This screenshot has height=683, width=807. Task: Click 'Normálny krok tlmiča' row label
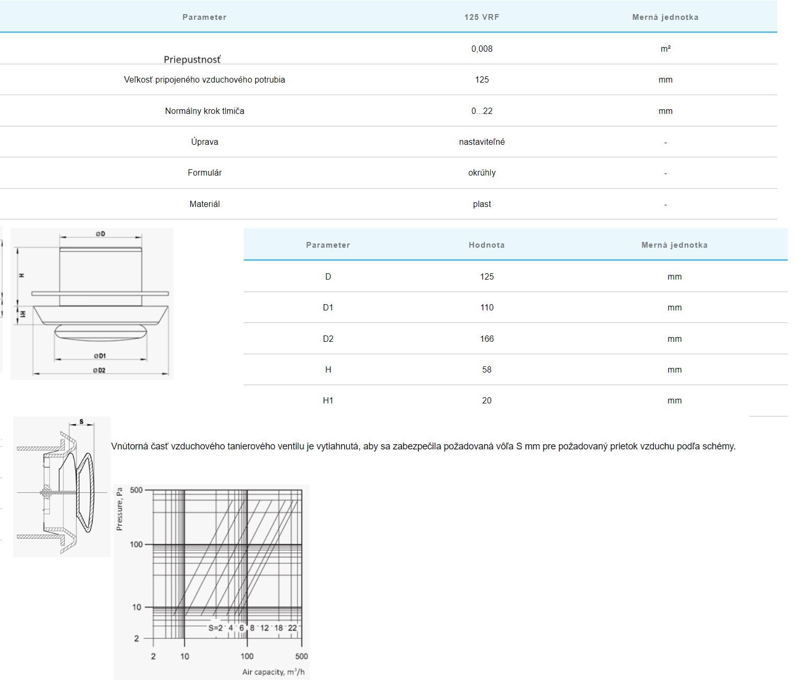tap(204, 111)
